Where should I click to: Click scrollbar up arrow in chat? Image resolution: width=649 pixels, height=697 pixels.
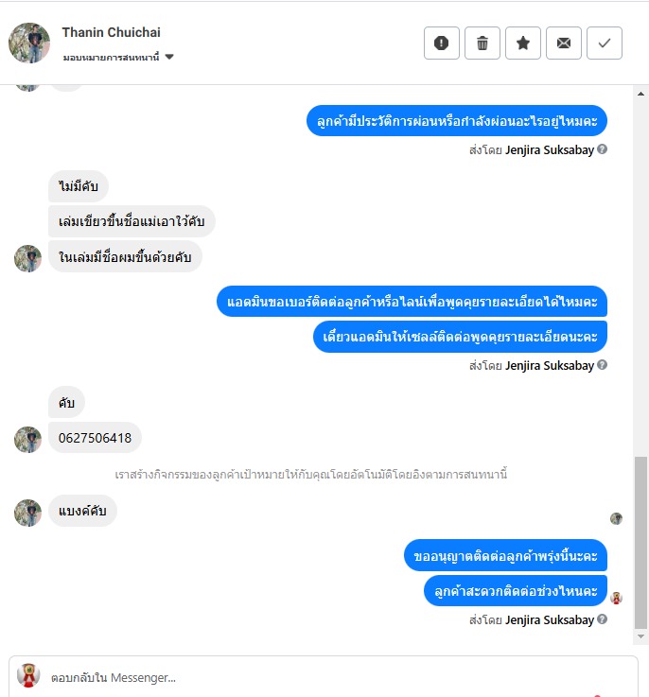click(640, 94)
